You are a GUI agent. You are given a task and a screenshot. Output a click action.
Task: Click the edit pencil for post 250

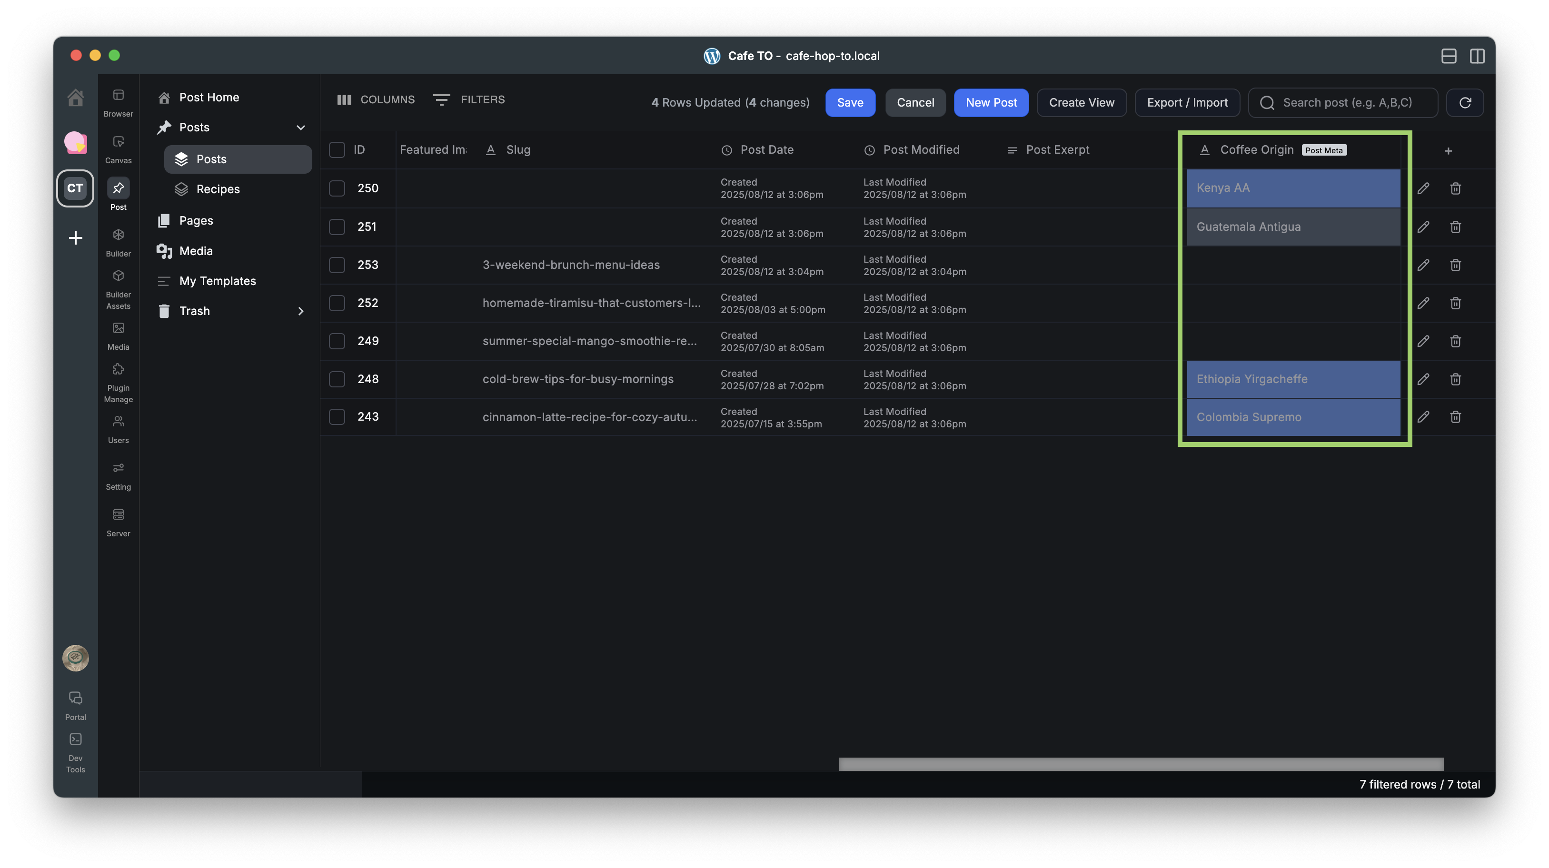(x=1423, y=189)
